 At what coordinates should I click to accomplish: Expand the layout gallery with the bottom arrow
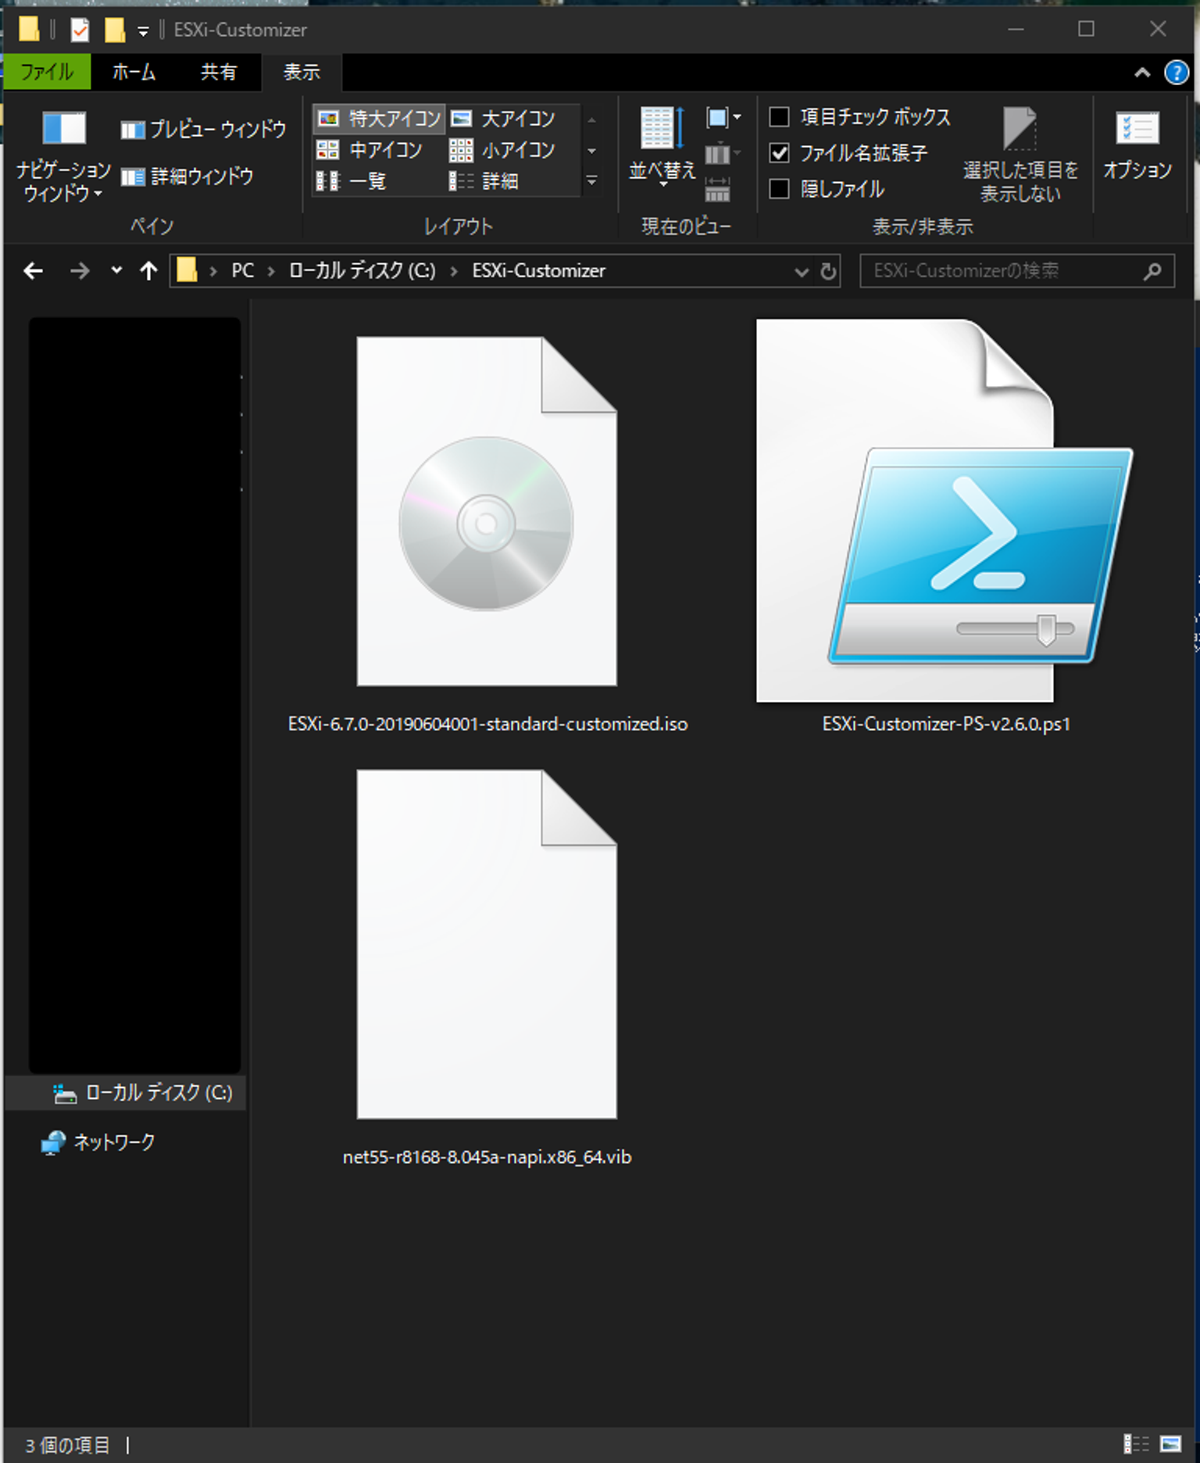pyautogui.click(x=591, y=181)
